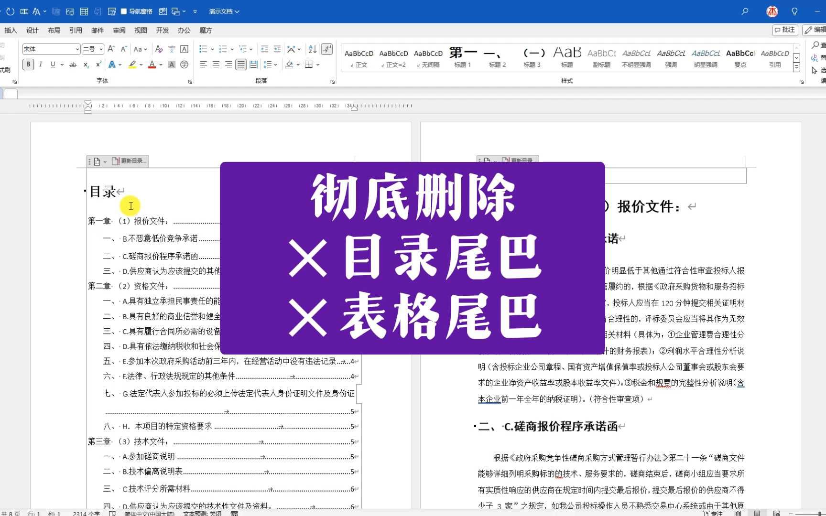The height and width of the screenshot is (516, 826).
Task: Click the numbered list icon
Action: click(223, 49)
